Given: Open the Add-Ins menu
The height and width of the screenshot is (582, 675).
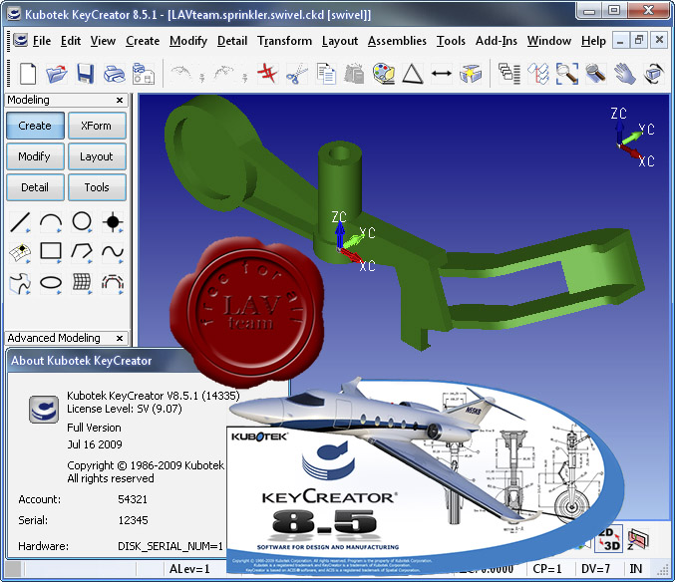Looking at the screenshot, I should (497, 41).
